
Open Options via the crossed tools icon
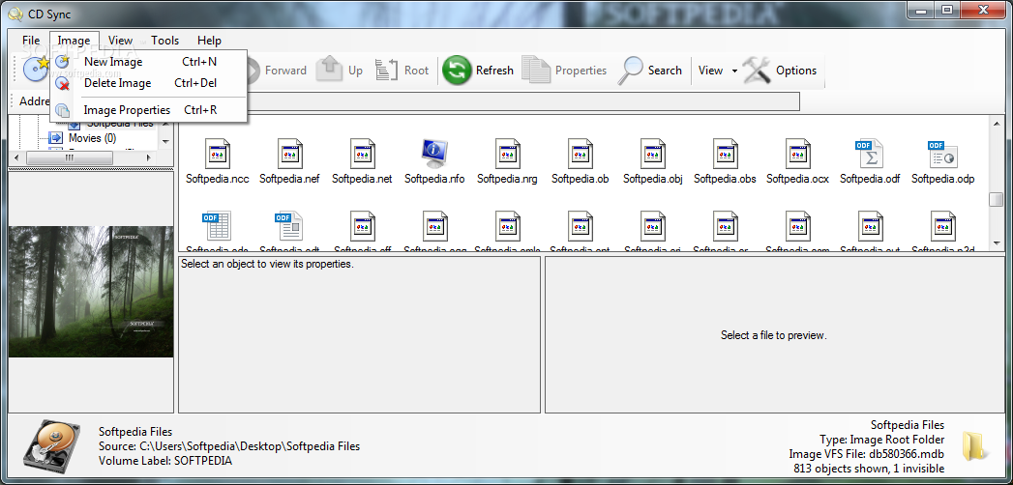click(757, 71)
